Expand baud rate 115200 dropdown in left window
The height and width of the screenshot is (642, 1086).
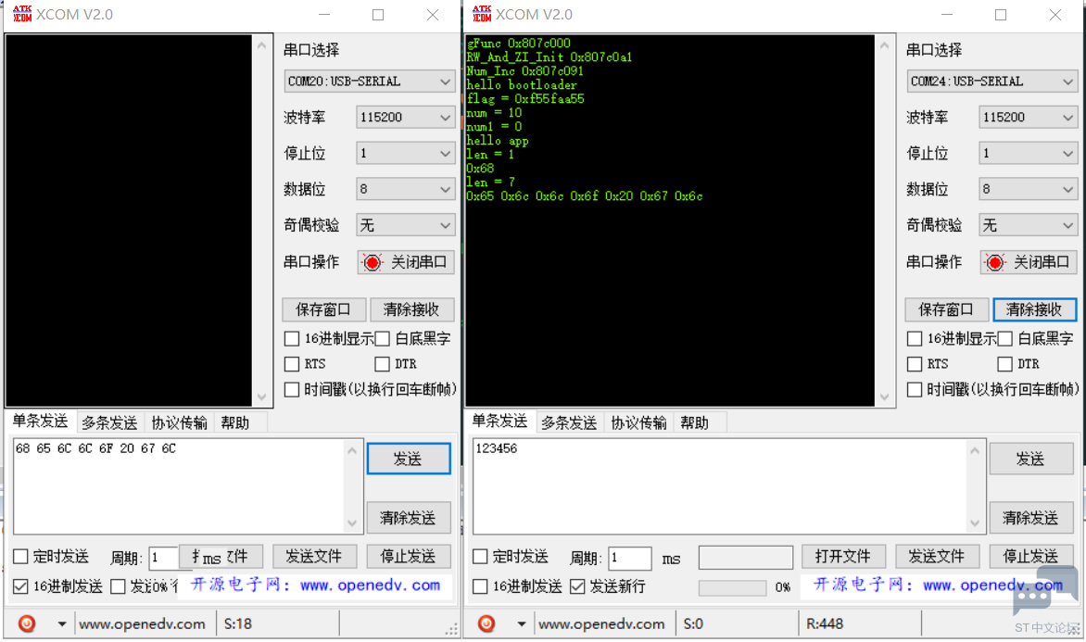405,117
